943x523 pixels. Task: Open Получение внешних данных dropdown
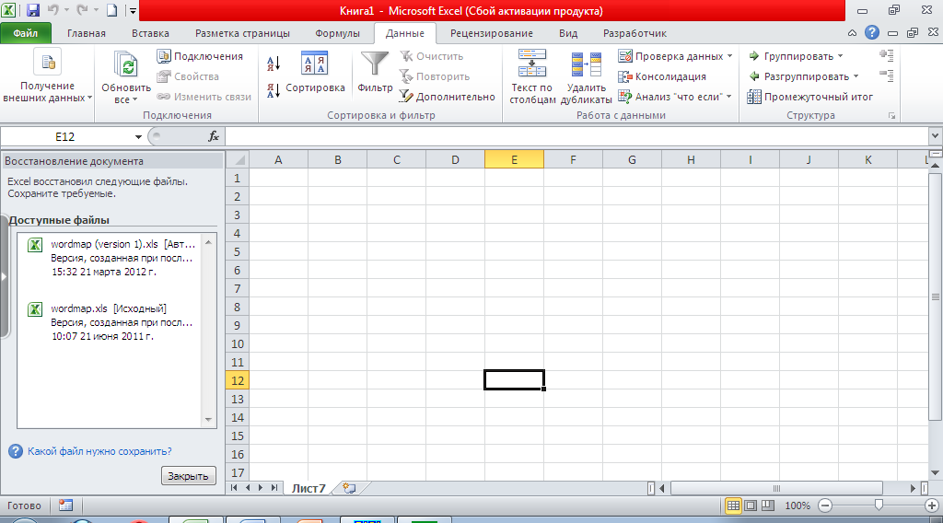click(48, 77)
